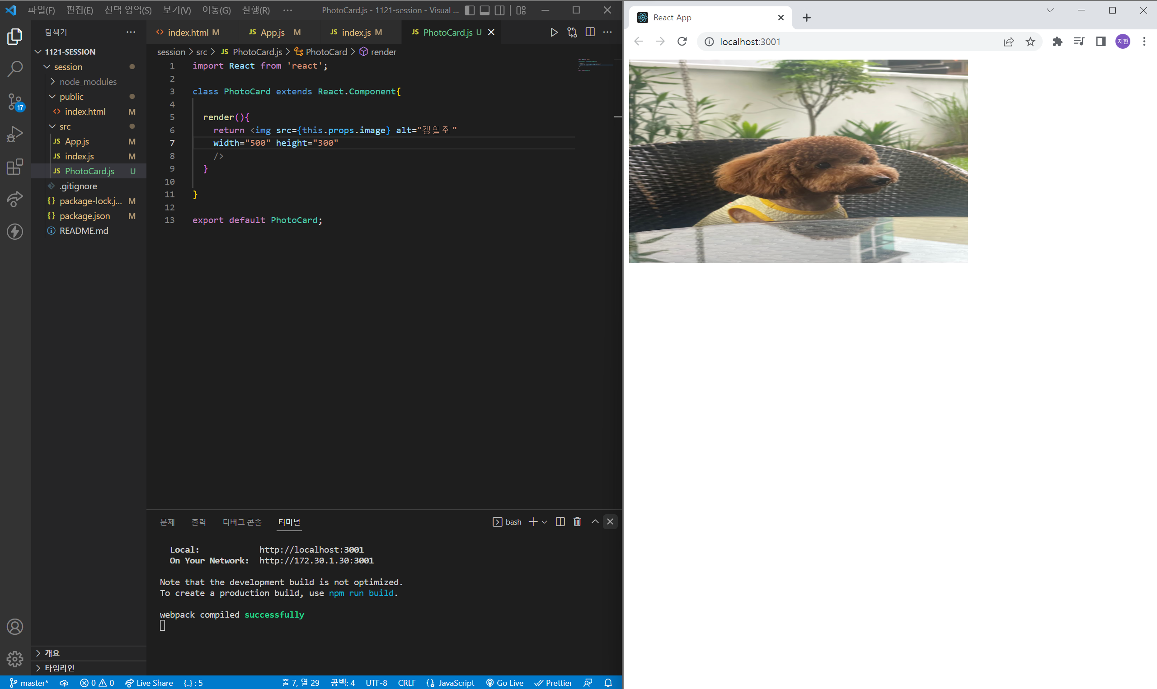Split the editor to the right

[x=590, y=32]
